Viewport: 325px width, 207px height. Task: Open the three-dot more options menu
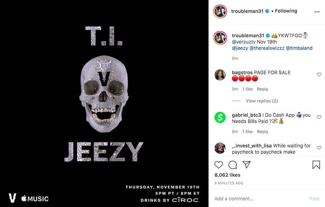click(317, 12)
